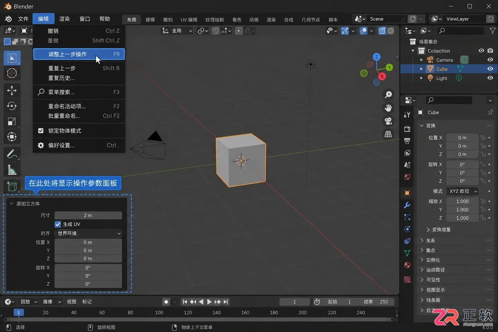The height and width of the screenshot is (332, 498).
Task: Open the Object Data properties tab
Action: coord(407,253)
